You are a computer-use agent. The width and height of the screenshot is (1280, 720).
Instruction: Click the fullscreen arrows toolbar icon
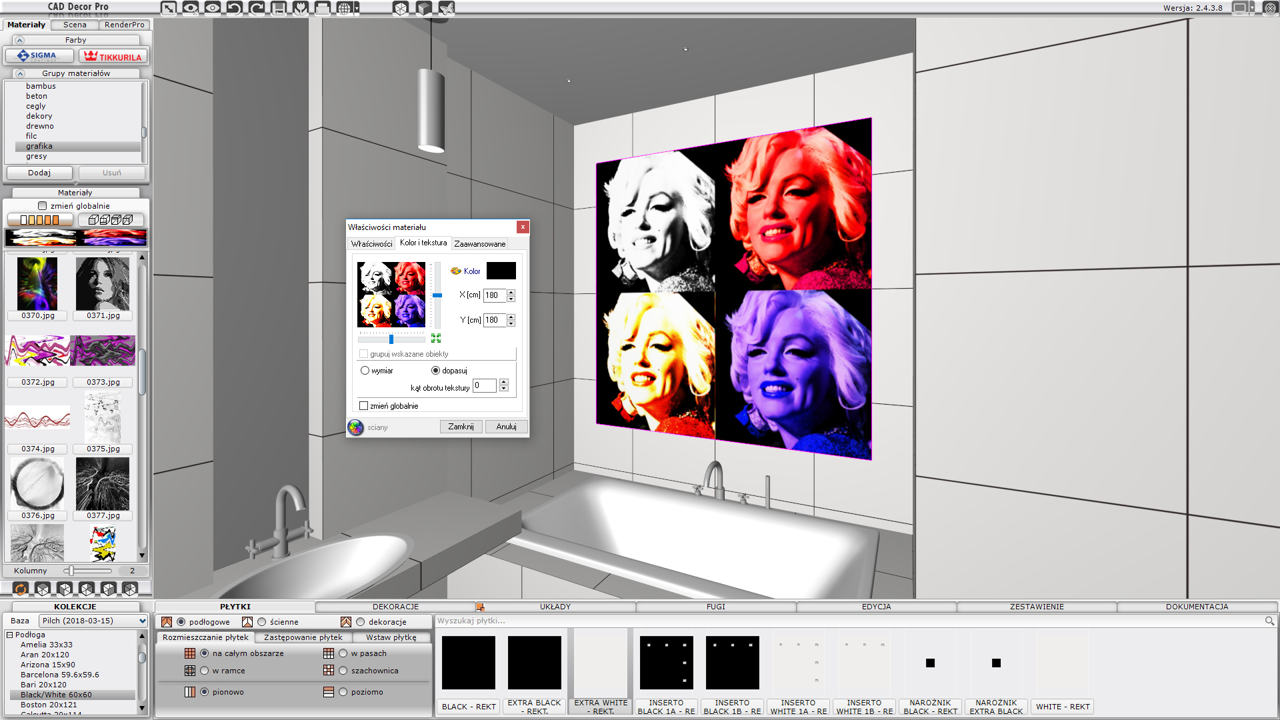tap(169, 8)
